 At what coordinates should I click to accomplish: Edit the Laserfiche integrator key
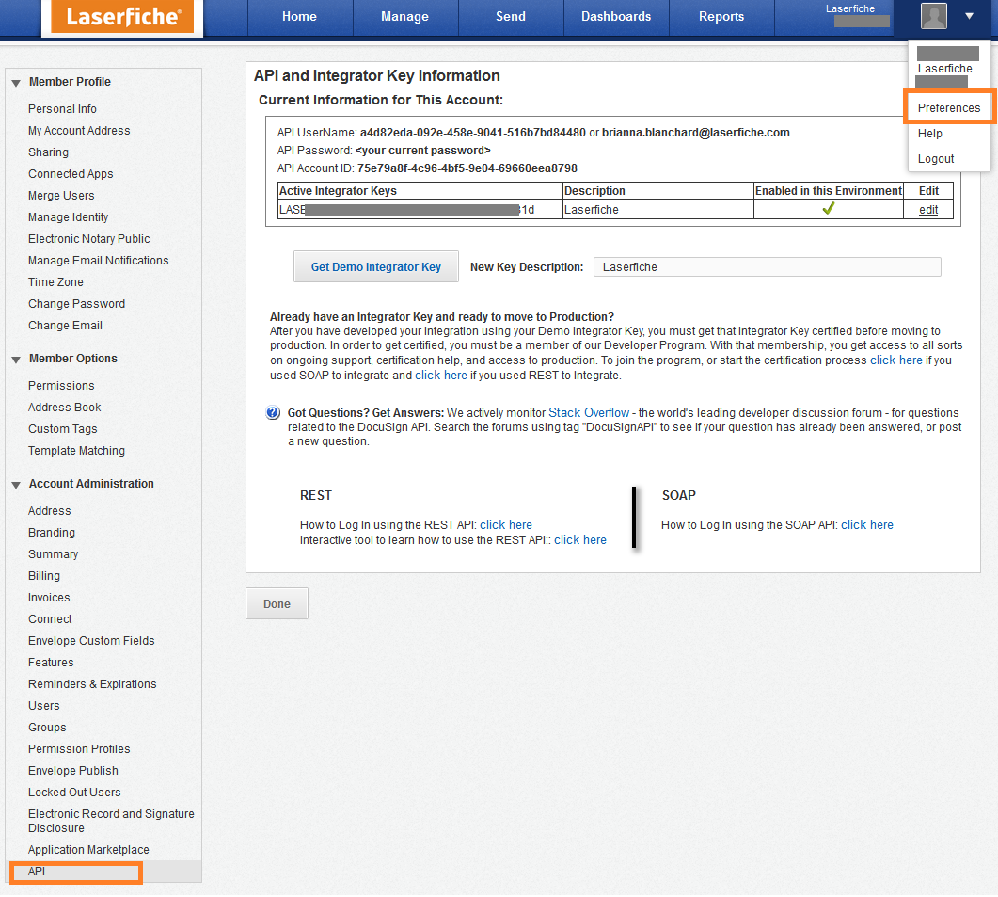tap(928, 210)
